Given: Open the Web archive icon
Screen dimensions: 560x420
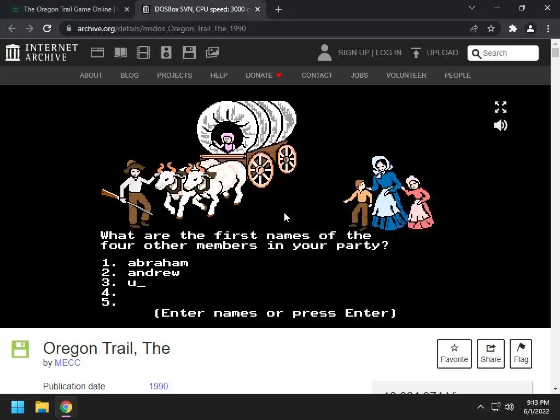Looking at the screenshot, I should (x=97, y=52).
